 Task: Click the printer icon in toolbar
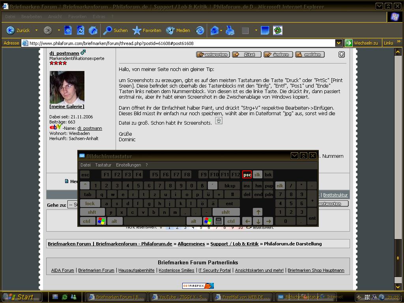[x=230, y=30]
